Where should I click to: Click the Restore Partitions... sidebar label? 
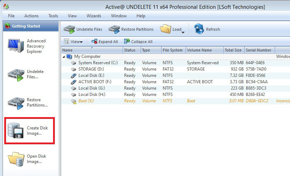37,102
